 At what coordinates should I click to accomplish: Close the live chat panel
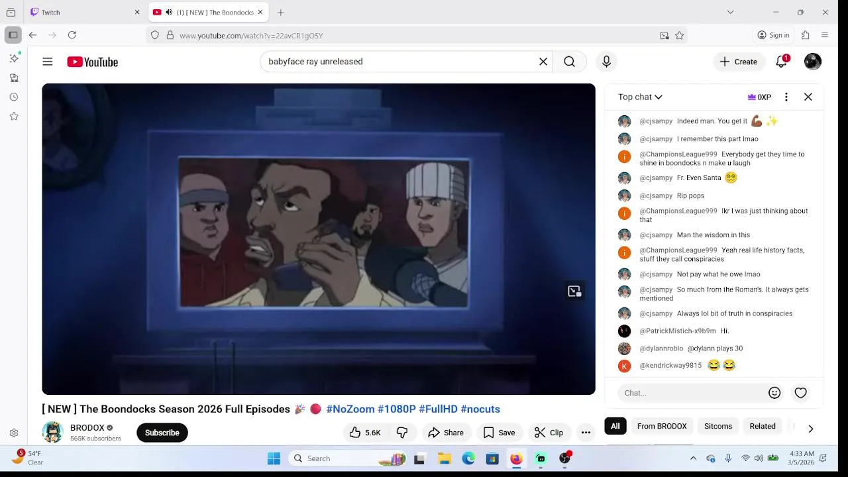pos(808,97)
